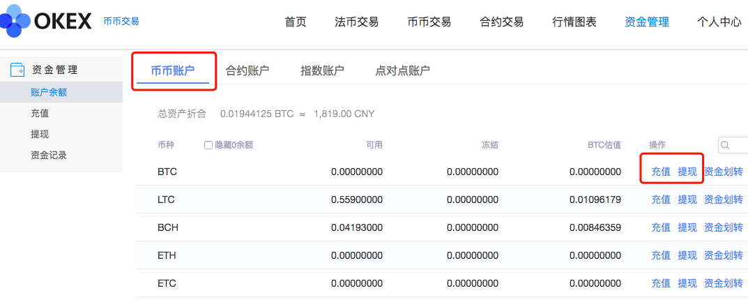The image size is (748, 300).
Task: Toggle the 隐藏0余额 checkbox
Action: (208, 145)
